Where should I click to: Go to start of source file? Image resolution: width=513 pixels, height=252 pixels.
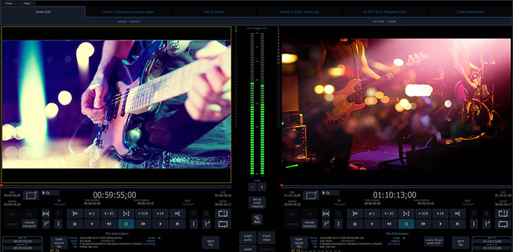[x=75, y=224]
